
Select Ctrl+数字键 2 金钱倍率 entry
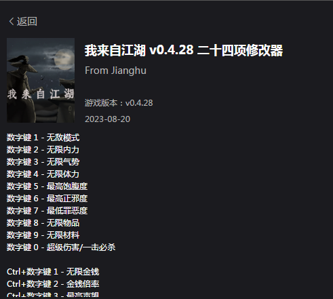53,284
